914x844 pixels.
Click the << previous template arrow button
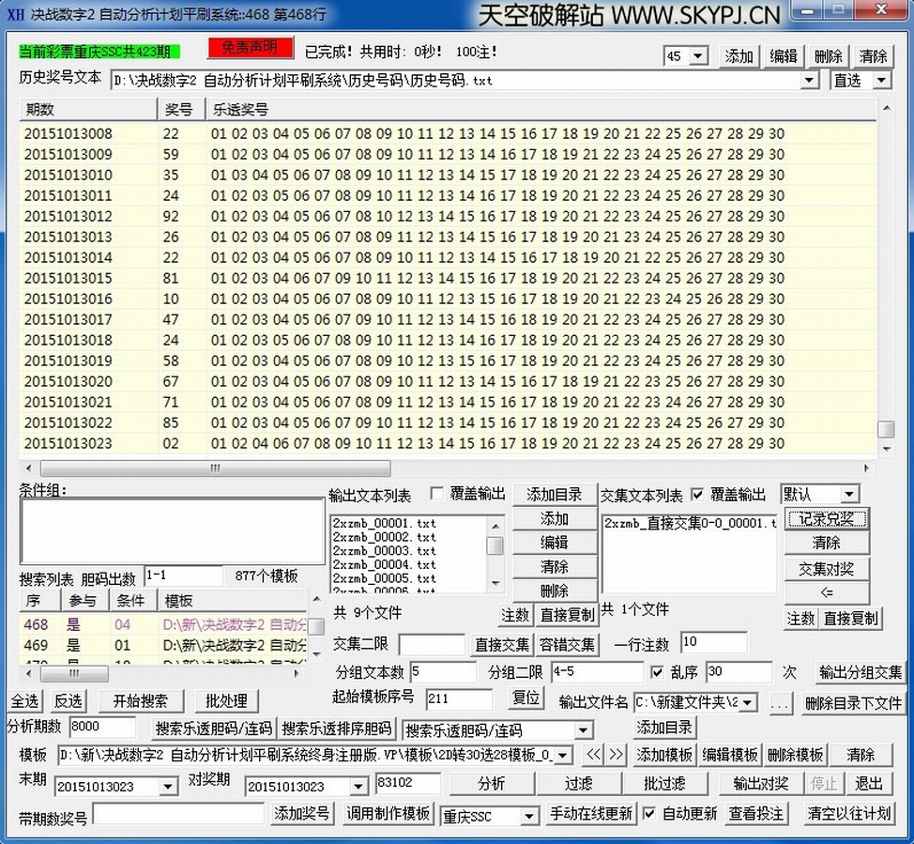point(592,755)
